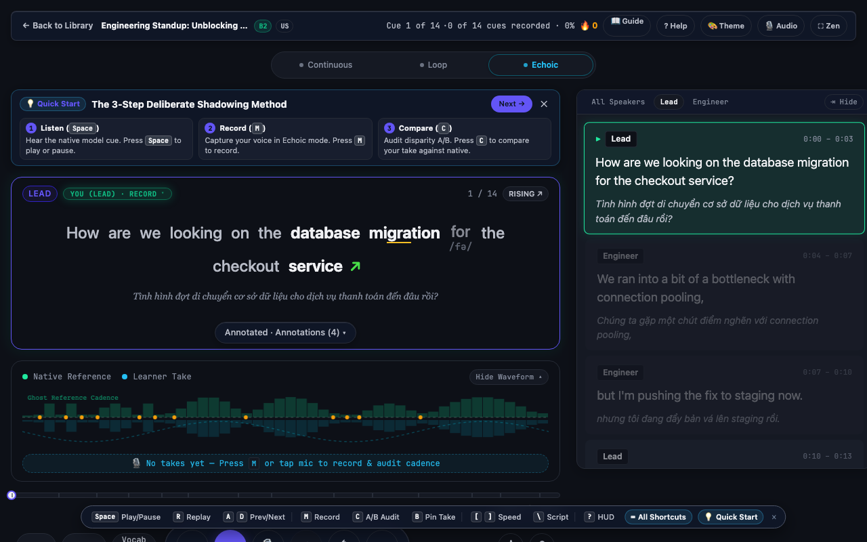Go back to the Library
This screenshot has width=867, height=542.
click(x=58, y=26)
